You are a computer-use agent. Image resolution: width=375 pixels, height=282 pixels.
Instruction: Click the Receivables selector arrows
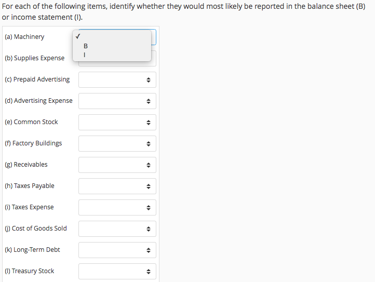(148, 165)
